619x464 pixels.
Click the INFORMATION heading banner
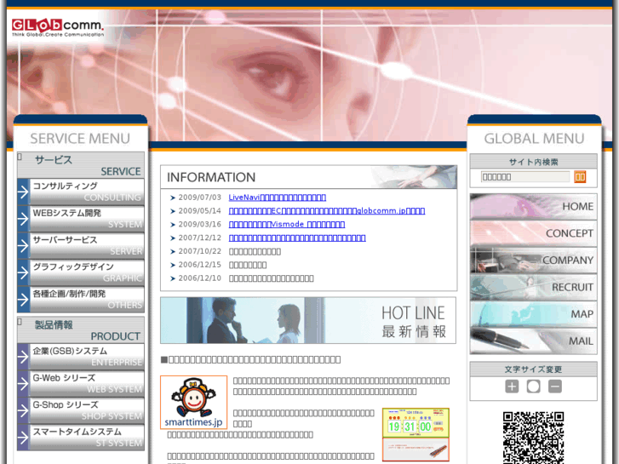pos(309,177)
